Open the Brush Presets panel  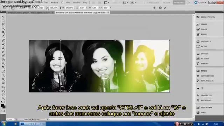point(206,17)
